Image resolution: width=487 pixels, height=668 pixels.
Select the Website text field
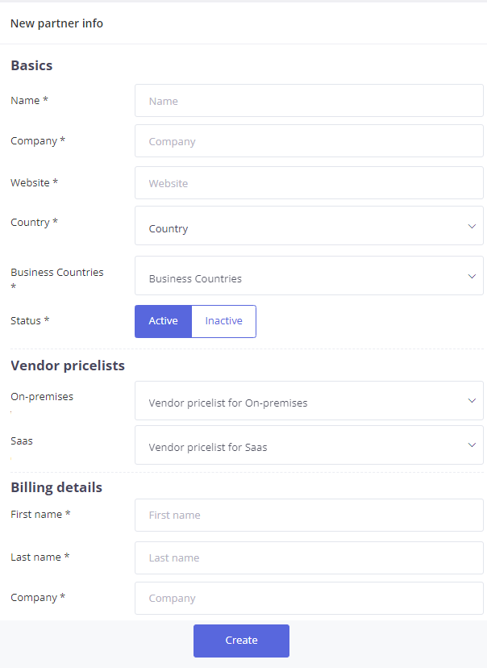[308, 183]
